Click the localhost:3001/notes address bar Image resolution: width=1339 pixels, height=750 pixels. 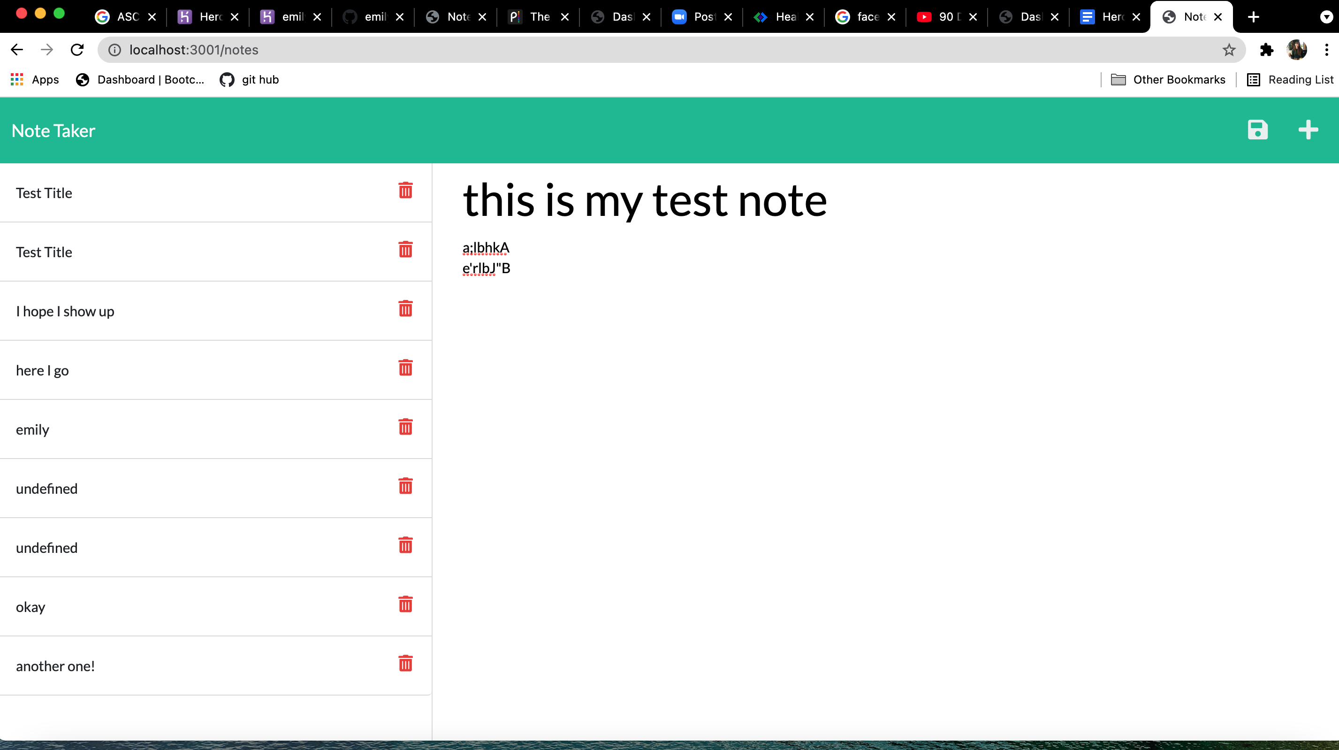(624, 50)
